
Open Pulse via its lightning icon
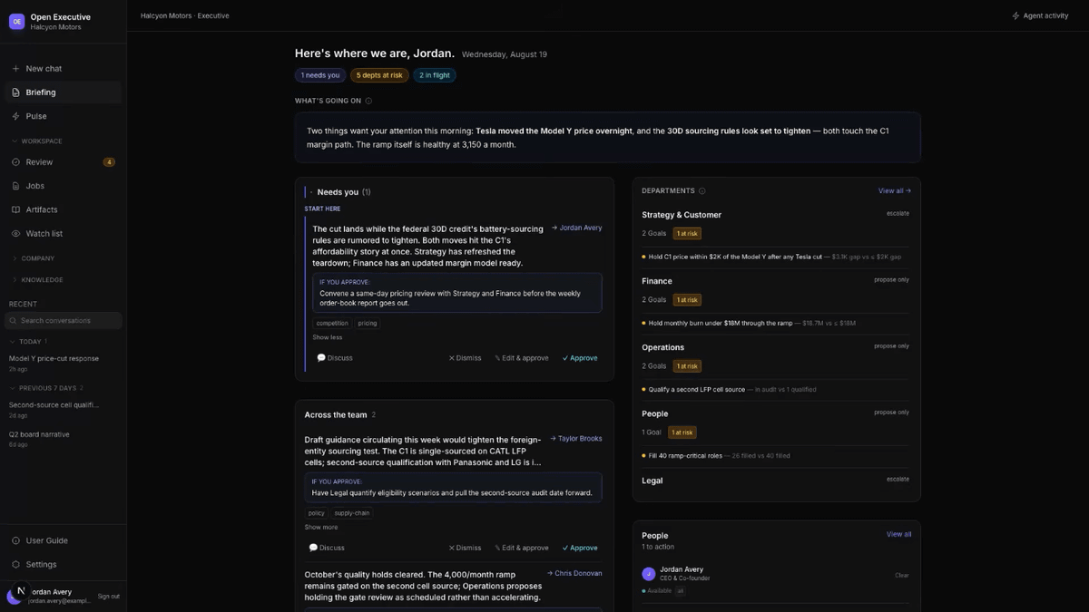tap(15, 116)
